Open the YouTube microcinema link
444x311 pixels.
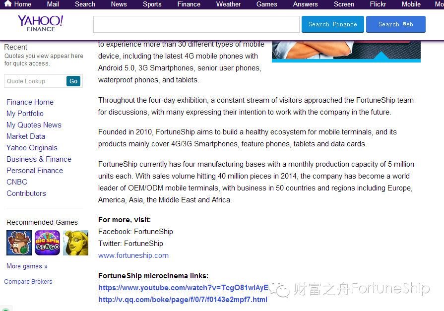point(183,288)
